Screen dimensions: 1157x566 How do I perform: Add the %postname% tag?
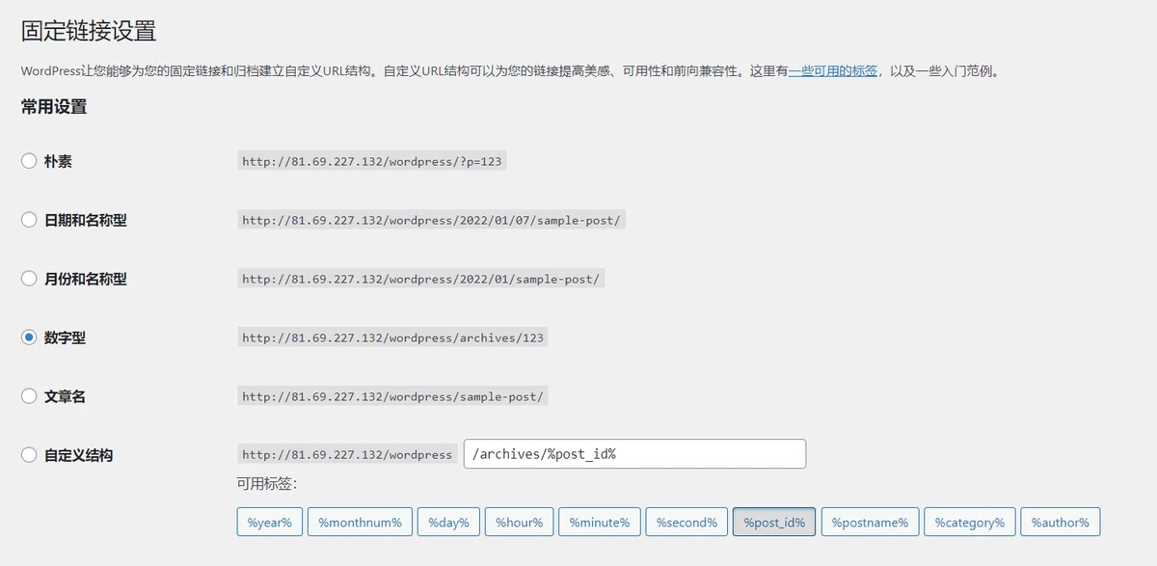[870, 523]
